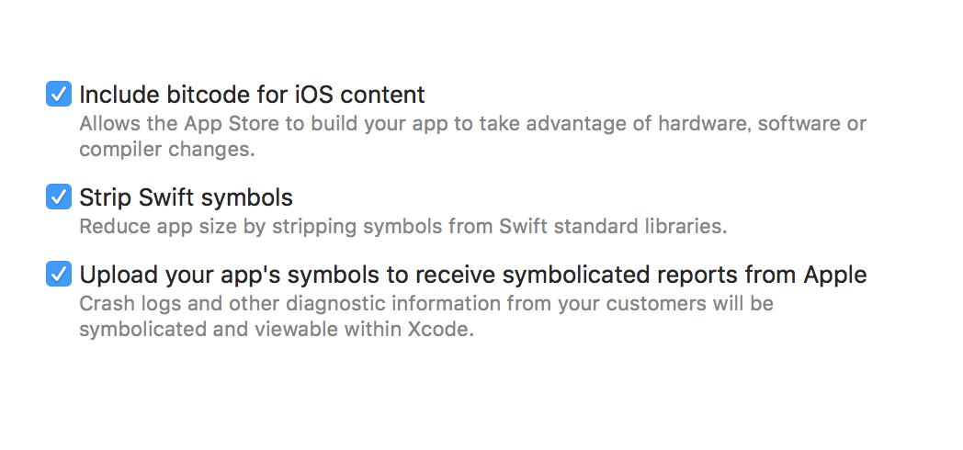The image size is (963, 450).
Task: Toggle the Upload your app's symbols checkbox
Action: (x=59, y=274)
